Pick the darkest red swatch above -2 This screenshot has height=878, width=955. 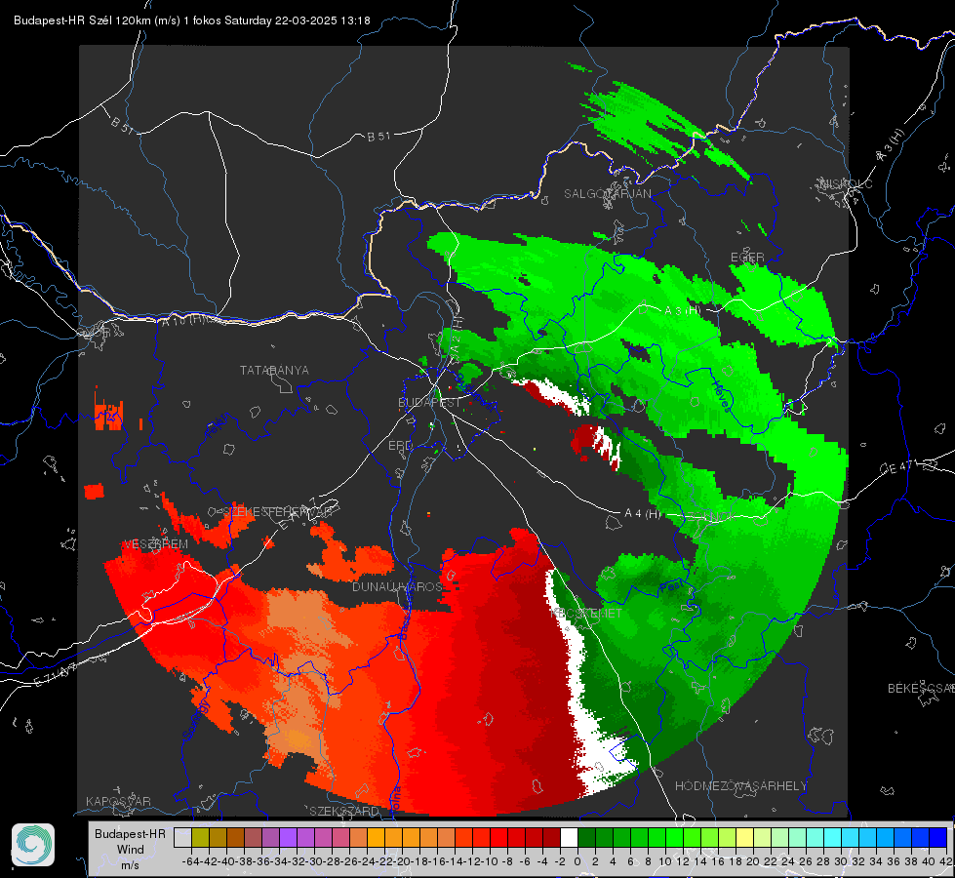click(x=551, y=838)
